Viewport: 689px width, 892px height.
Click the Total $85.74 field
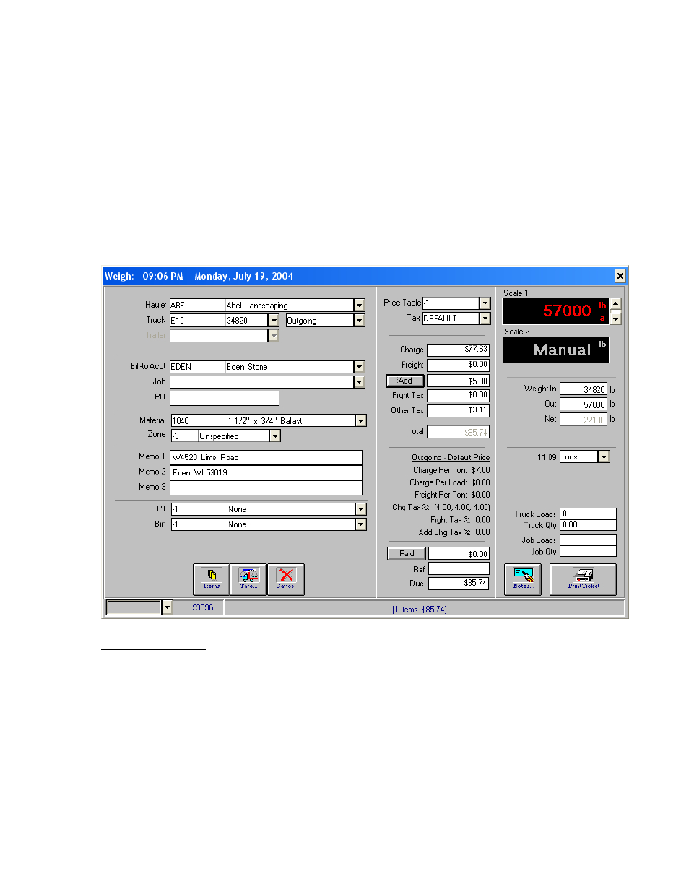click(x=458, y=433)
